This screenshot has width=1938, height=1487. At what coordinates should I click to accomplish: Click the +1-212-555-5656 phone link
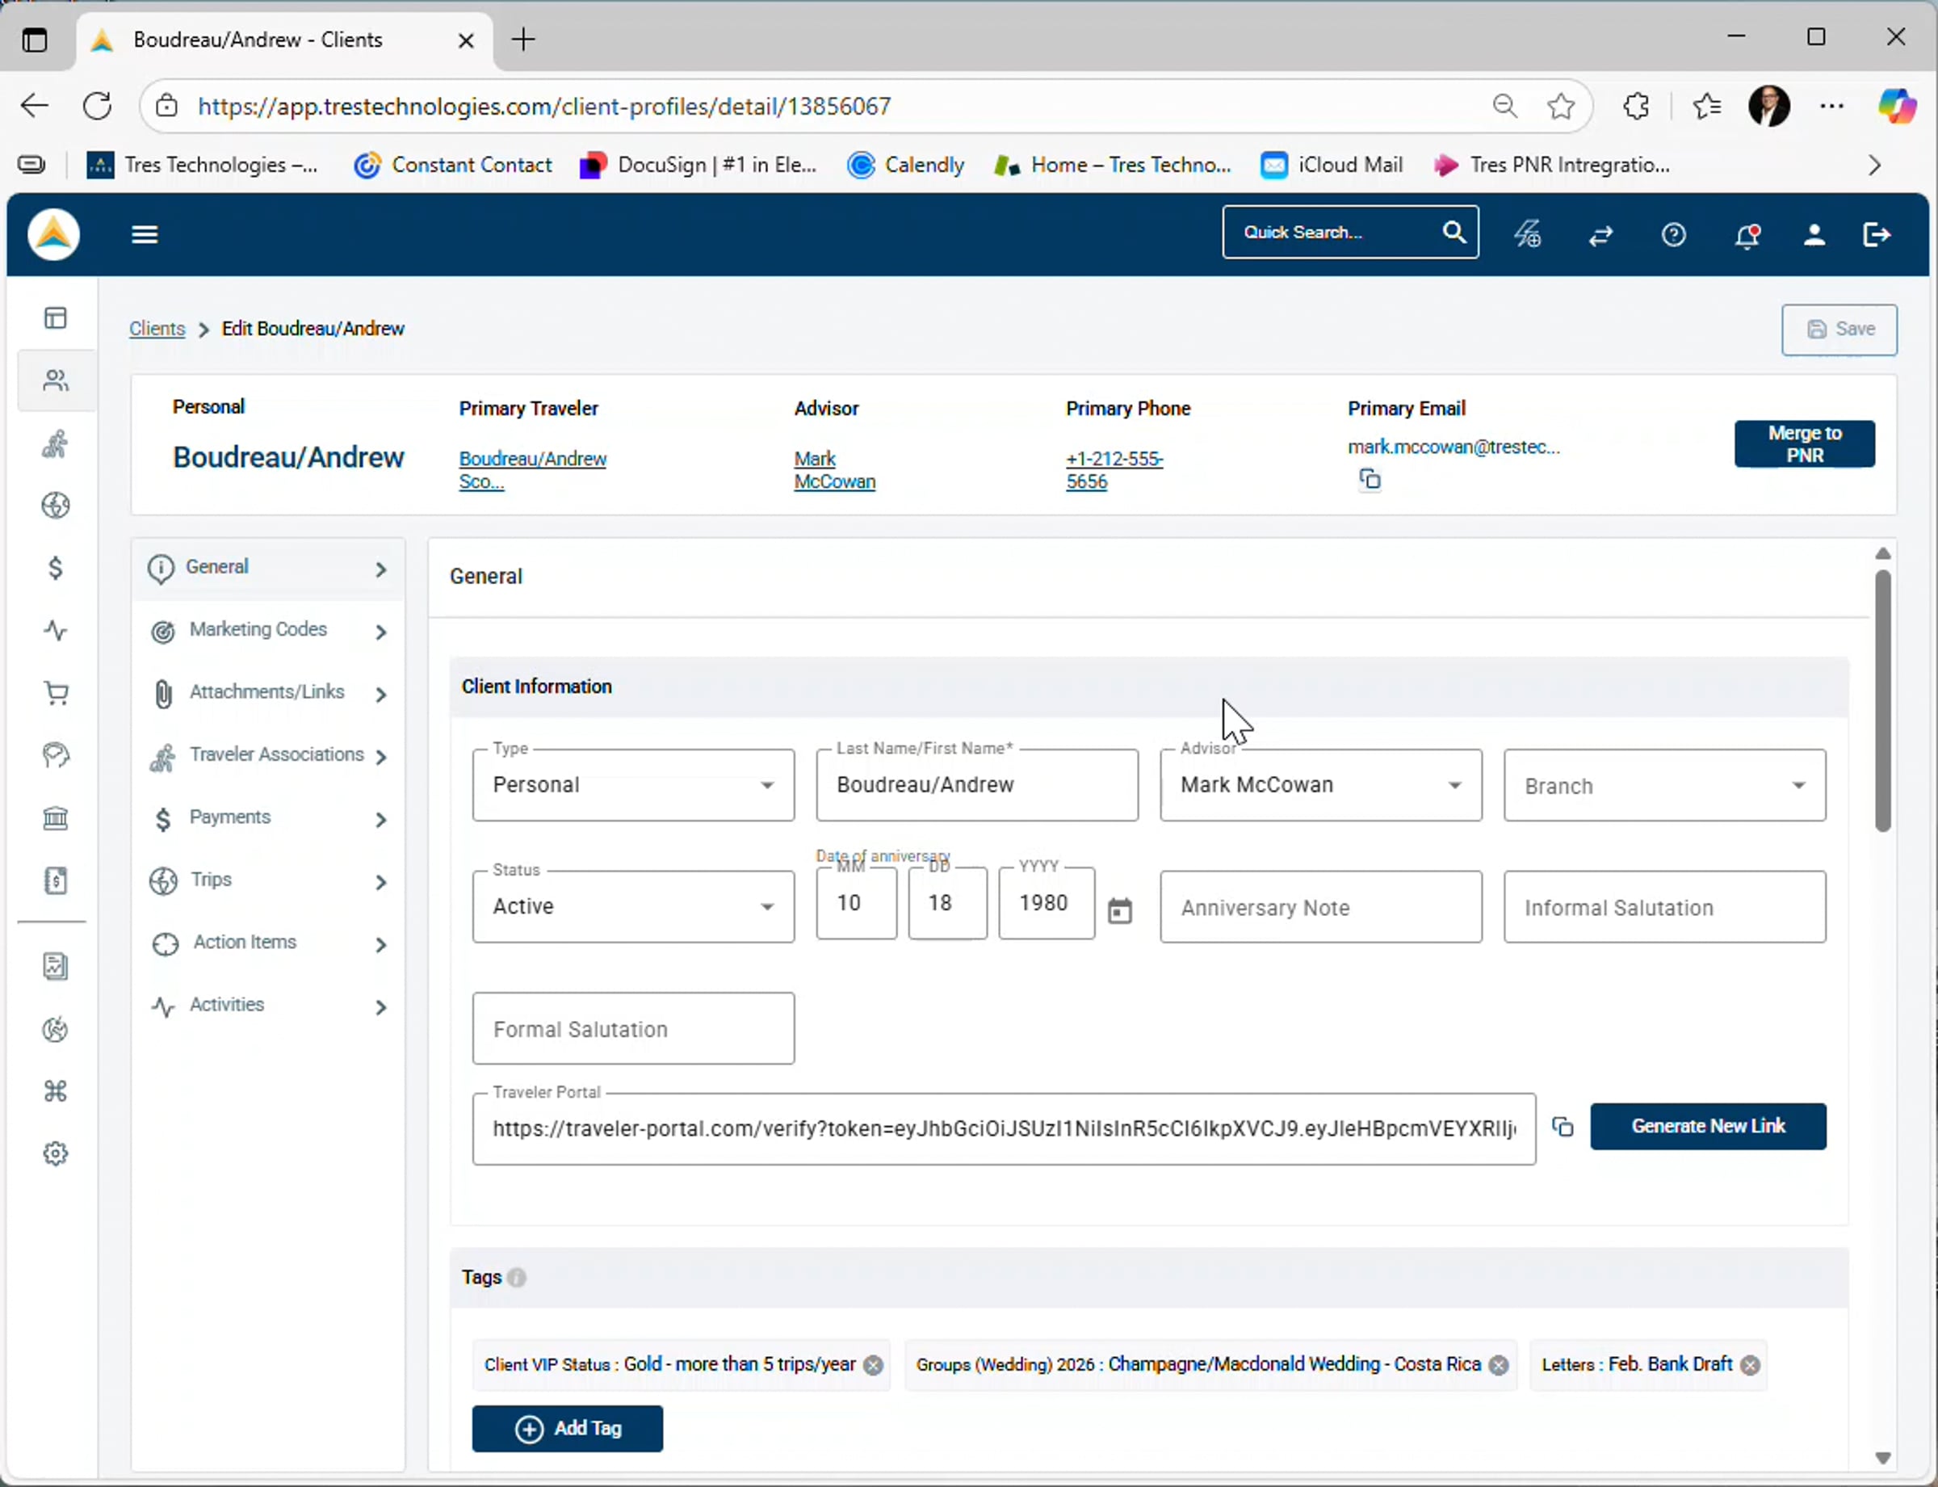point(1114,470)
